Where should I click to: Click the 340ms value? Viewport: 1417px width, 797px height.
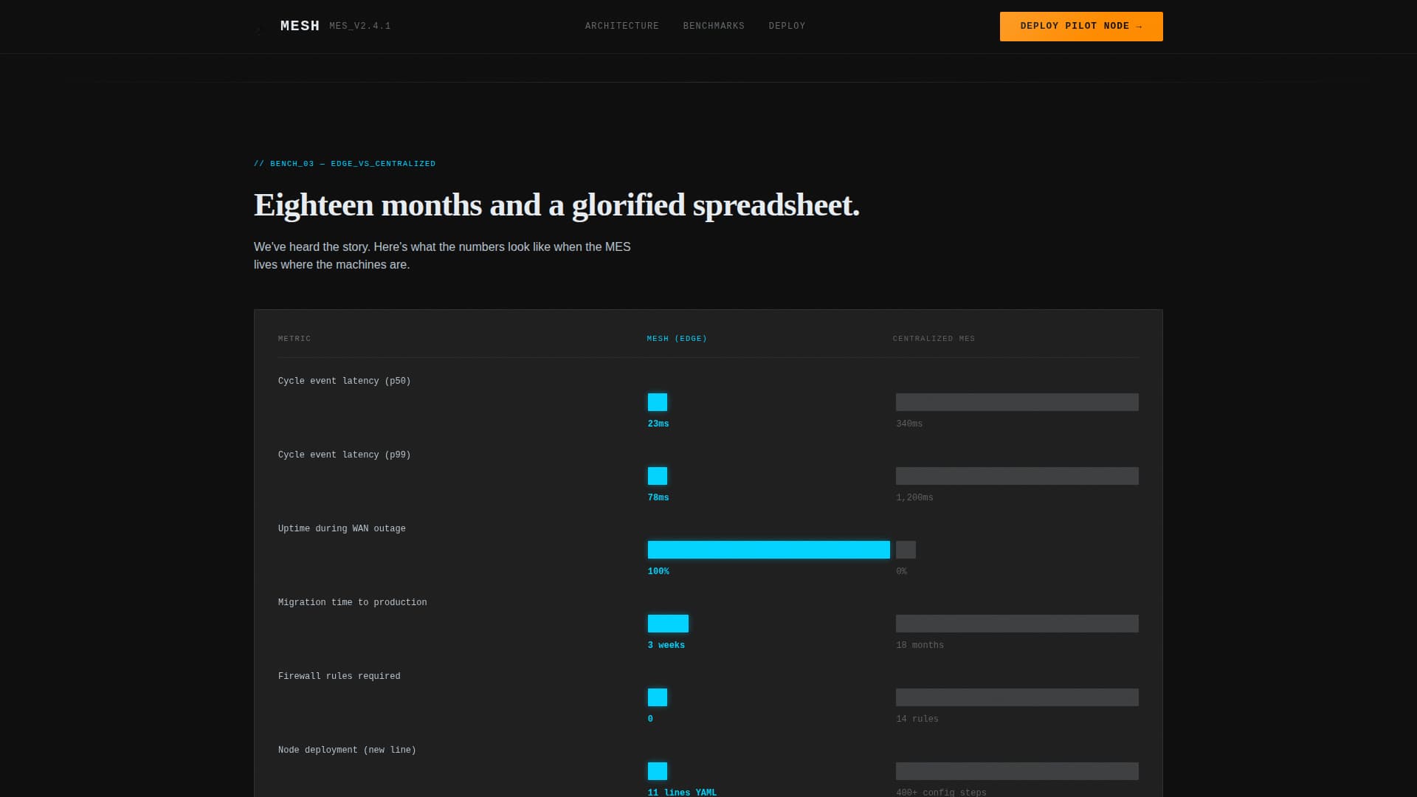click(x=909, y=424)
